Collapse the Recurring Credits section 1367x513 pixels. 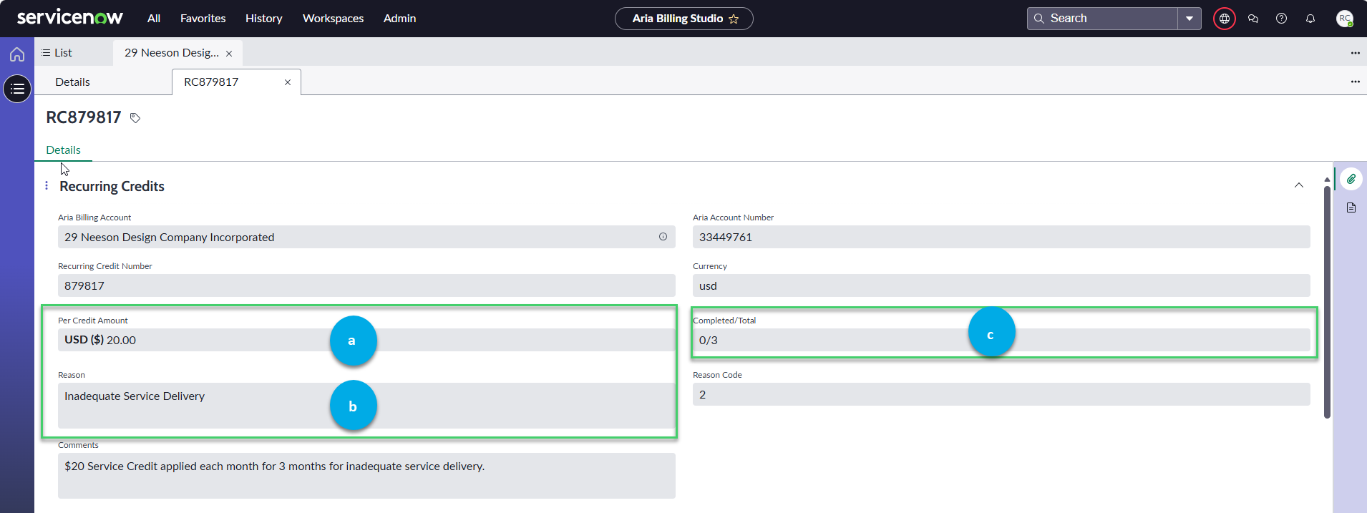[1299, 185]
